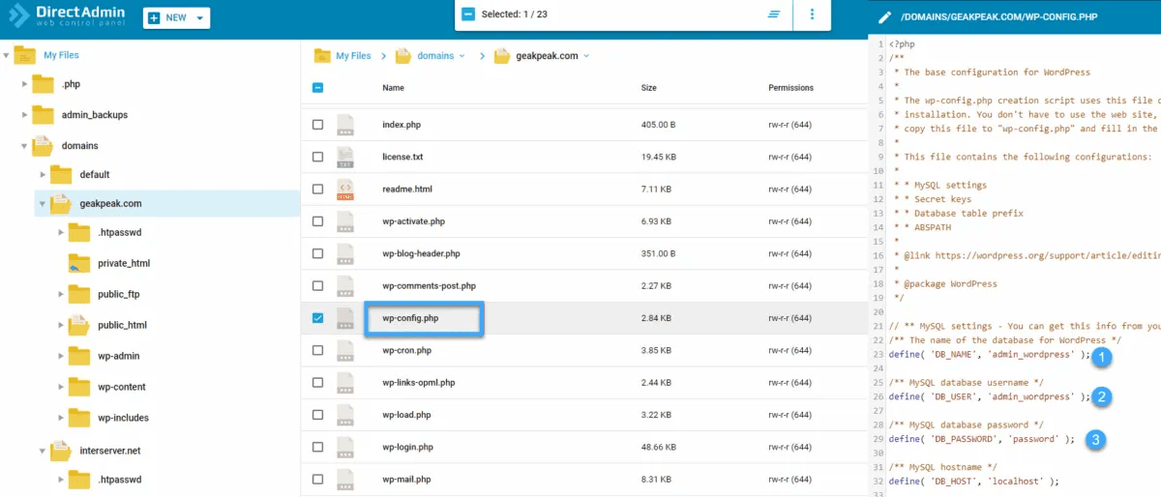The height and width of the screenshot is (497, 1161).
Task: Expand the wp-admin folder in tree
Action: pos(61,356)
